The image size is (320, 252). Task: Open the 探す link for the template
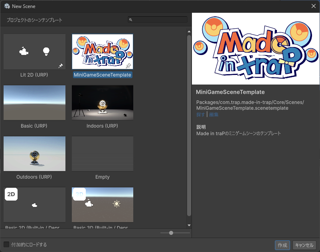[x=200, y=114]
